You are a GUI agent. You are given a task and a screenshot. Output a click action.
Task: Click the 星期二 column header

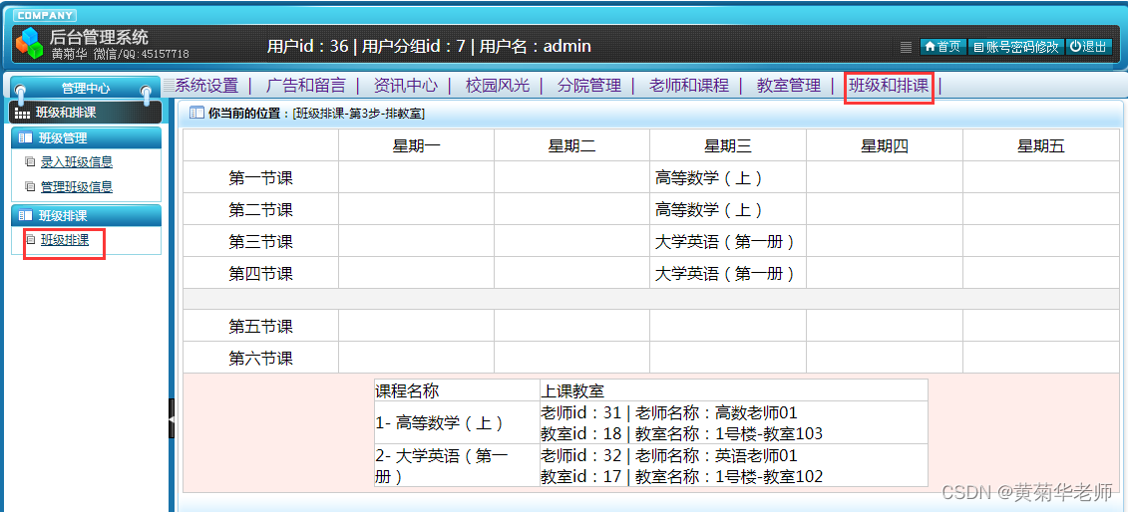[x=571, y=146]
